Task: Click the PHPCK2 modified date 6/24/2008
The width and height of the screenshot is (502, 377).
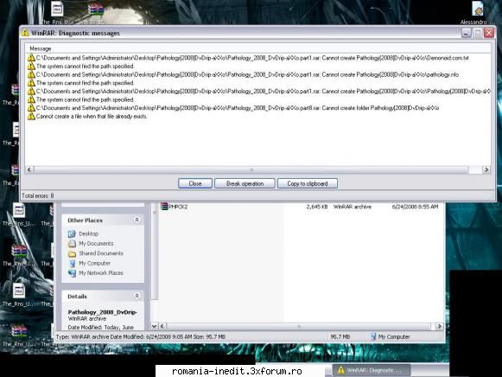Action: [x=415, y=207]
